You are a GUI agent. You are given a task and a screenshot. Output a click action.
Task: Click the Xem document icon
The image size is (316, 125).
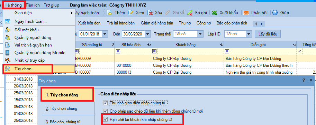pos(130,13)
